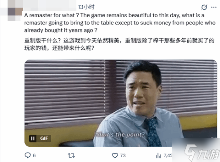Repost using the retweet arrows icon
This screenshot has height=162, width=220.
(71, 156)
